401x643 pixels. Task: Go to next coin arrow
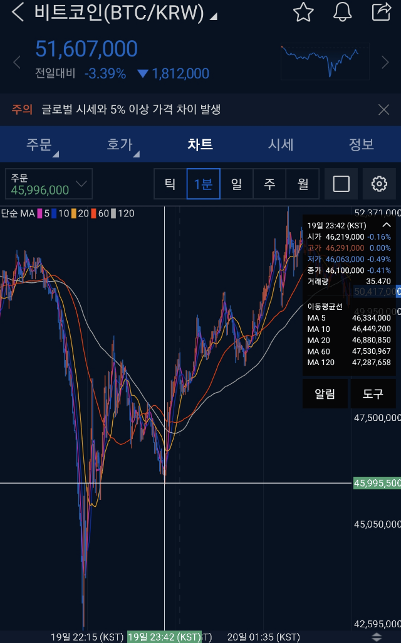pyautogui.click(x=385, y=62)
